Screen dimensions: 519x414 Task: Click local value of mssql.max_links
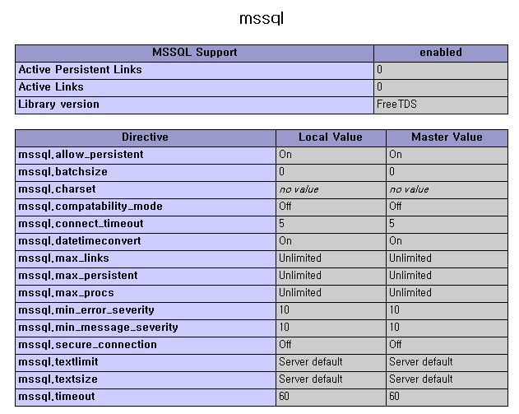300,258
